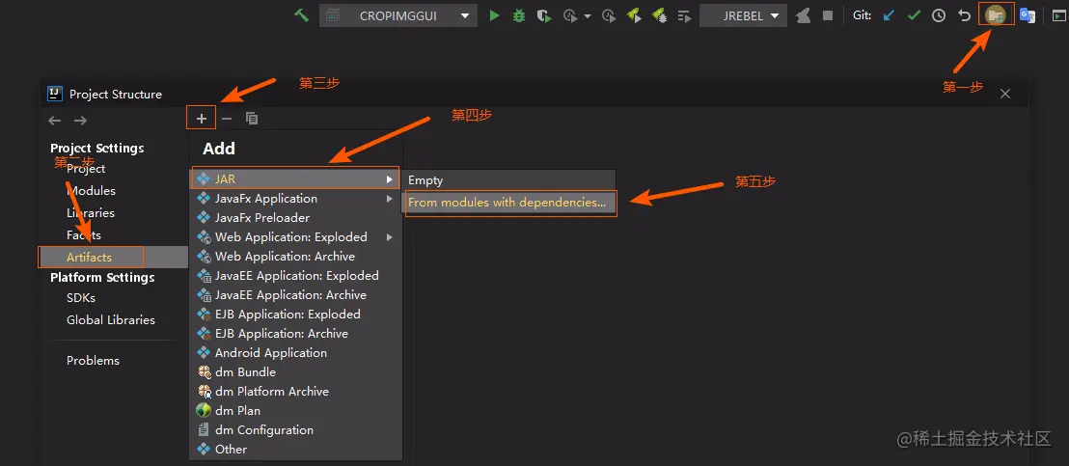Select Project under Project Settings

click(86, 169)
